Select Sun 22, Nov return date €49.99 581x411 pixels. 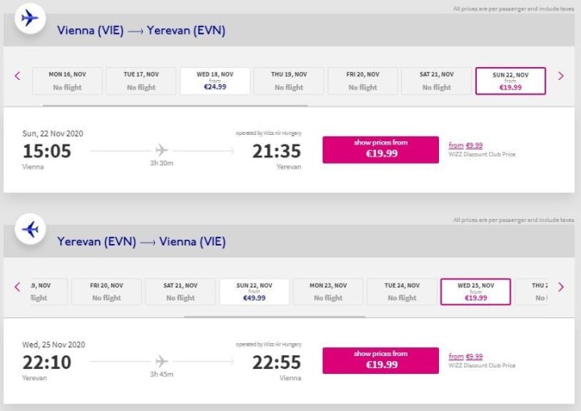point(254,291)
